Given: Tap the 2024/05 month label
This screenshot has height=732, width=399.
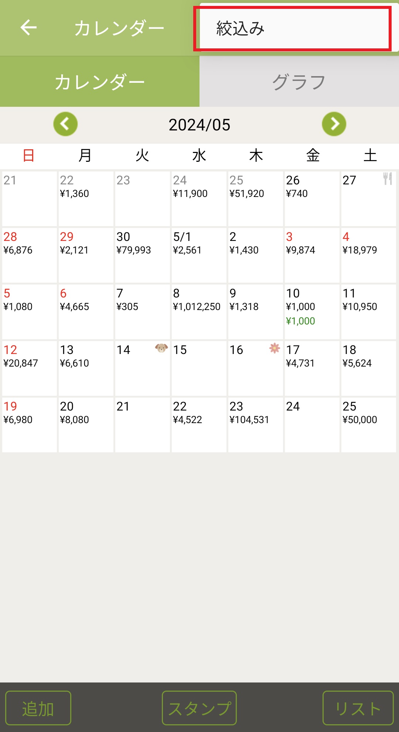Looking at the screenshot, I should [199, 125].
